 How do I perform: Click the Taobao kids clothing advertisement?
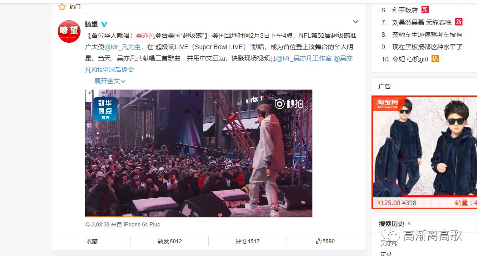pos(424,152)
